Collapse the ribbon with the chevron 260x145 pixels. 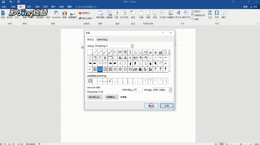click(x=258, y=24)
